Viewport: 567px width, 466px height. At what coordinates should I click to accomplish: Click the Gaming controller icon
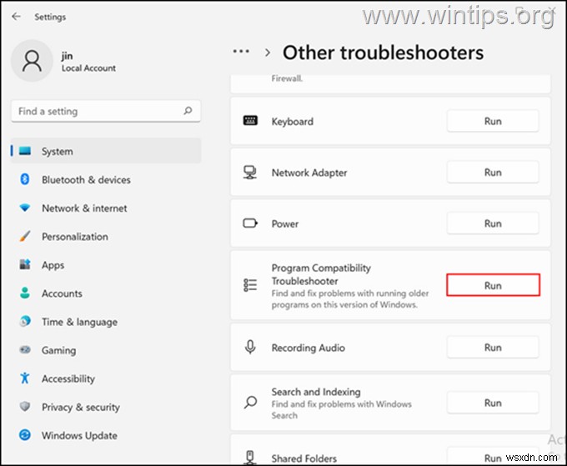click(x=24, y=349)
